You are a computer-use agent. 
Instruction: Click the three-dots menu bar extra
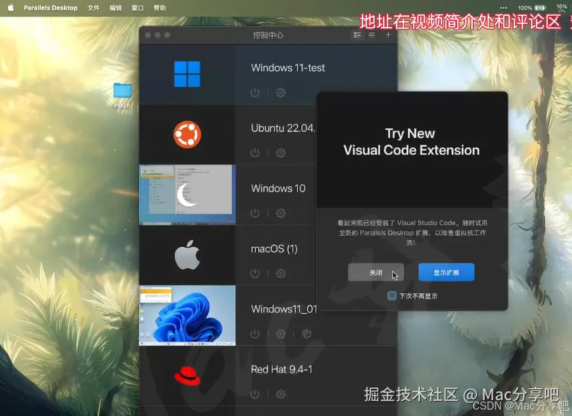(504, 8)
